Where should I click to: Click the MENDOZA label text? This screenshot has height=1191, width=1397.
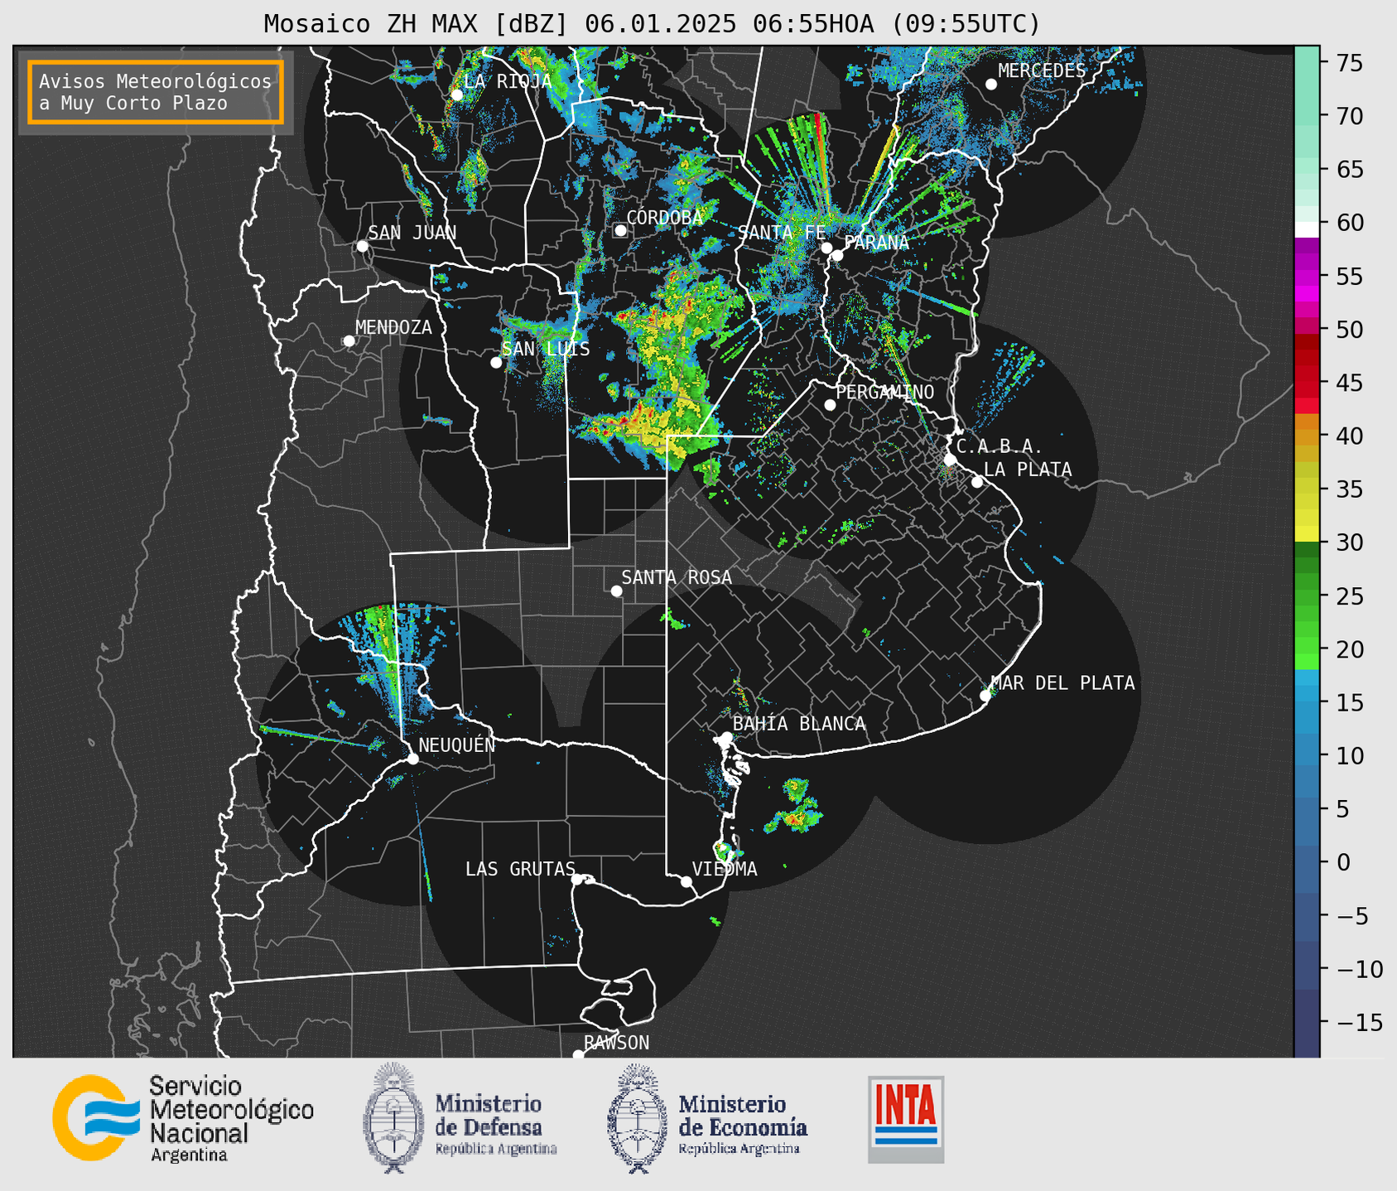393,327
